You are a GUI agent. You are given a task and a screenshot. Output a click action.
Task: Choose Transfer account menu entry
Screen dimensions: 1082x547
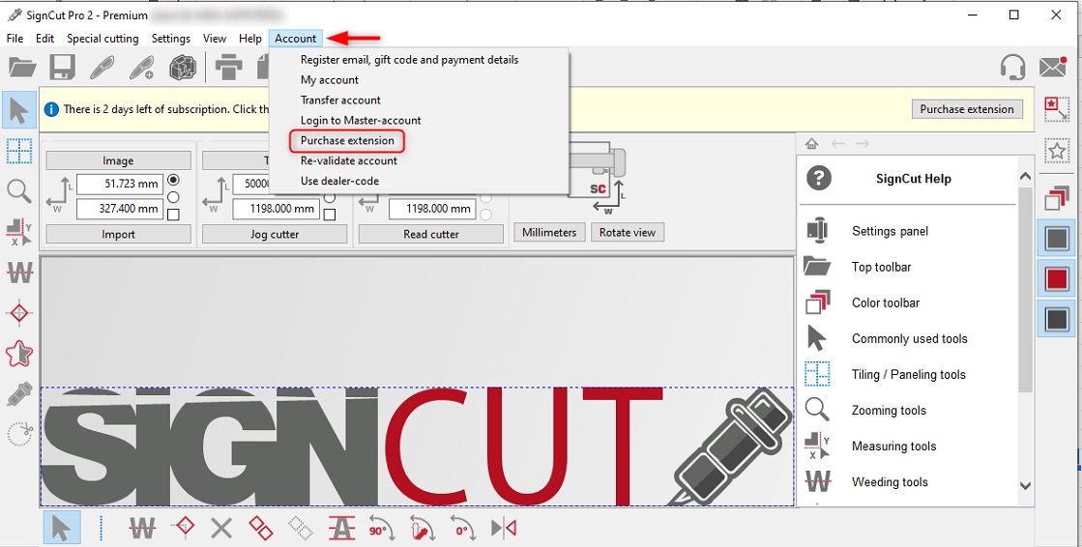[x=340, y=100]
